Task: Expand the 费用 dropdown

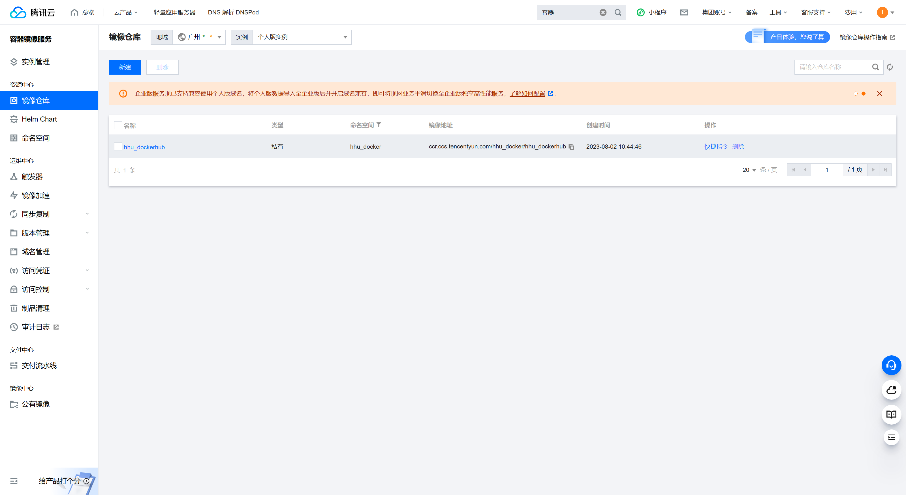Action: tap(853, 12)
